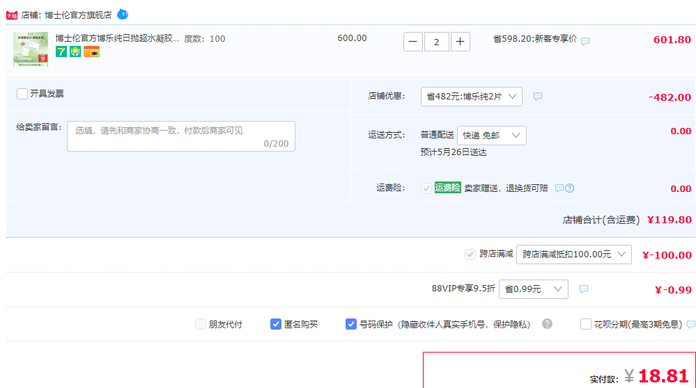Image resolution: width=696 pixels, height=388 pixels.
Task: Click the cross-store discount amount ¥-100.00
Action: (667, 255)
